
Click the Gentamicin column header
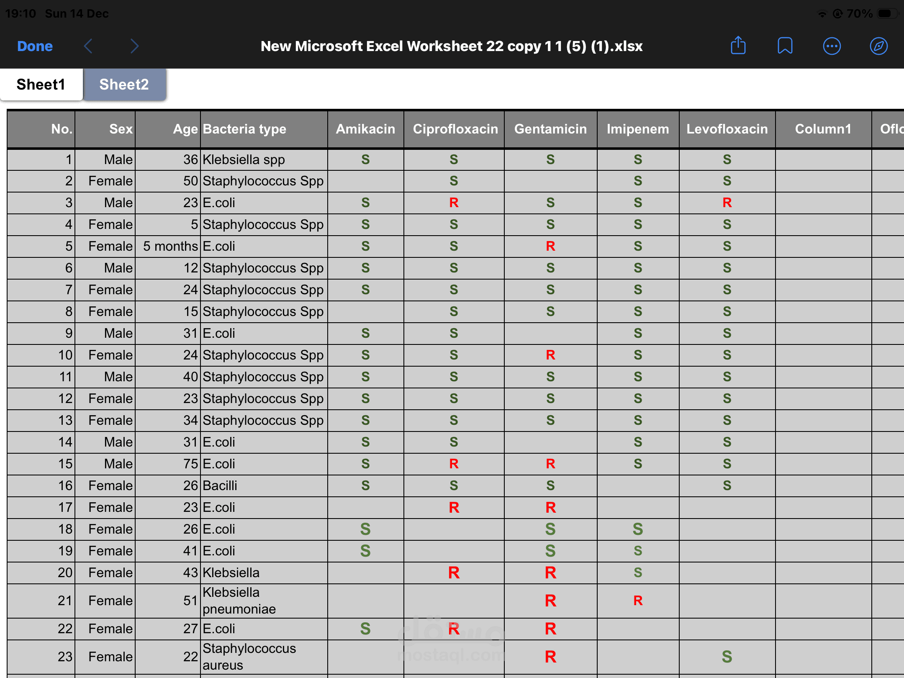(550, 129)
